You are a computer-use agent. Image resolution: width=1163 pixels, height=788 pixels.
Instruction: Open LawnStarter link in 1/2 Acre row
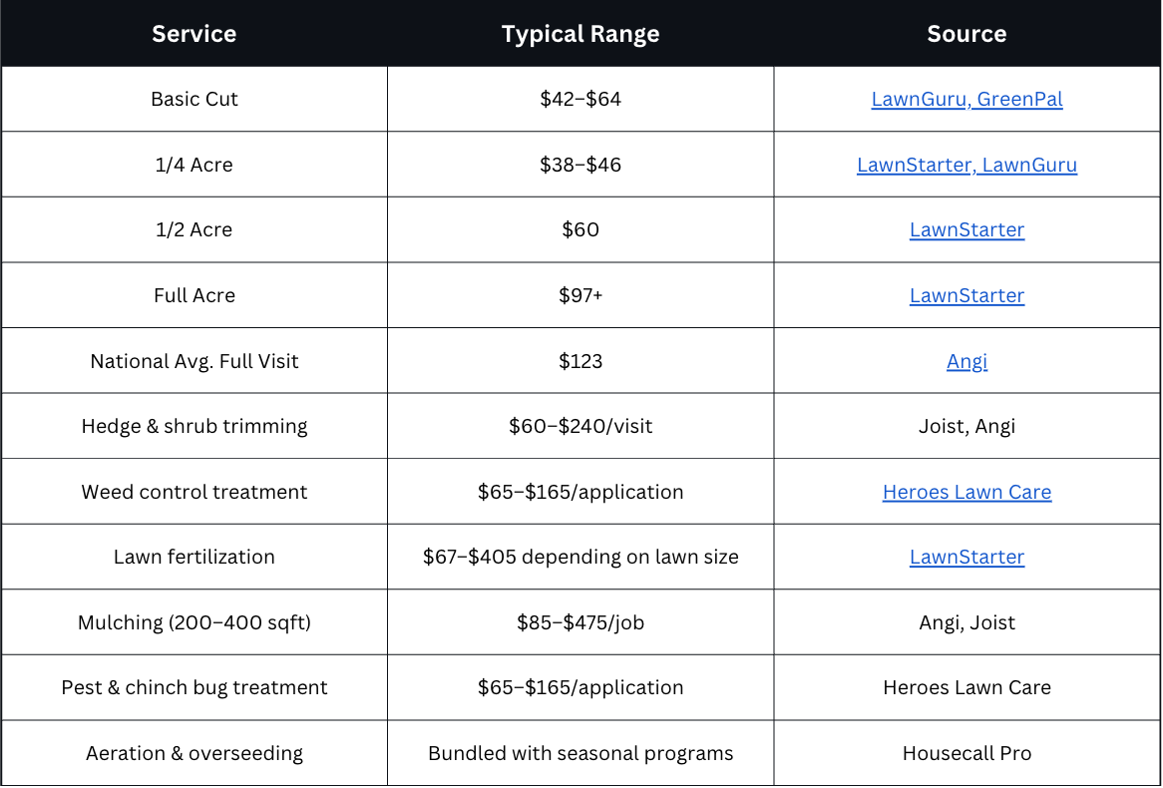click(x=967, y=230)
